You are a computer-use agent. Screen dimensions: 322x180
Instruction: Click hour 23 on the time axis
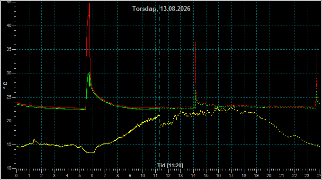(307, 176)
